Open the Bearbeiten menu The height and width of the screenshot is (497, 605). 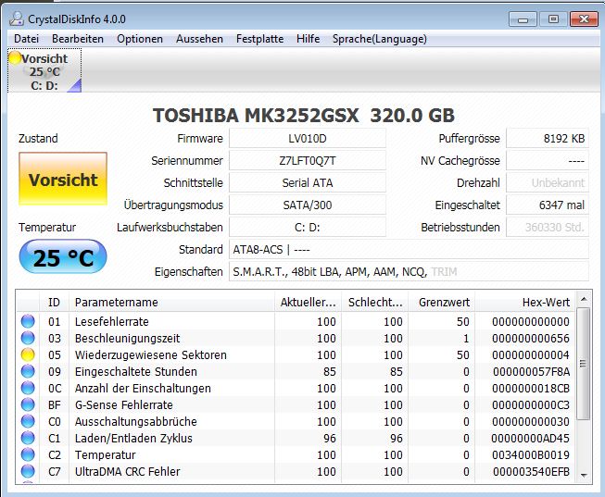(78, 39)
